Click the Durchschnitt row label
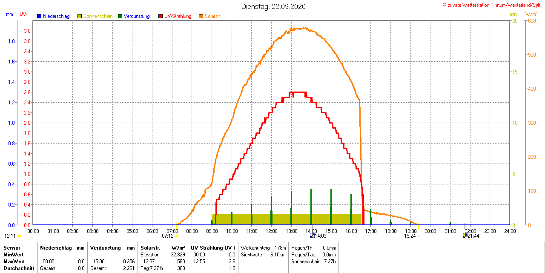Screen dimensions: 545x273 [18, 268]
